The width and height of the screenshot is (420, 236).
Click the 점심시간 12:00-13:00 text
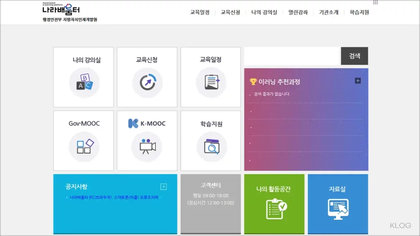pos(211,203)
